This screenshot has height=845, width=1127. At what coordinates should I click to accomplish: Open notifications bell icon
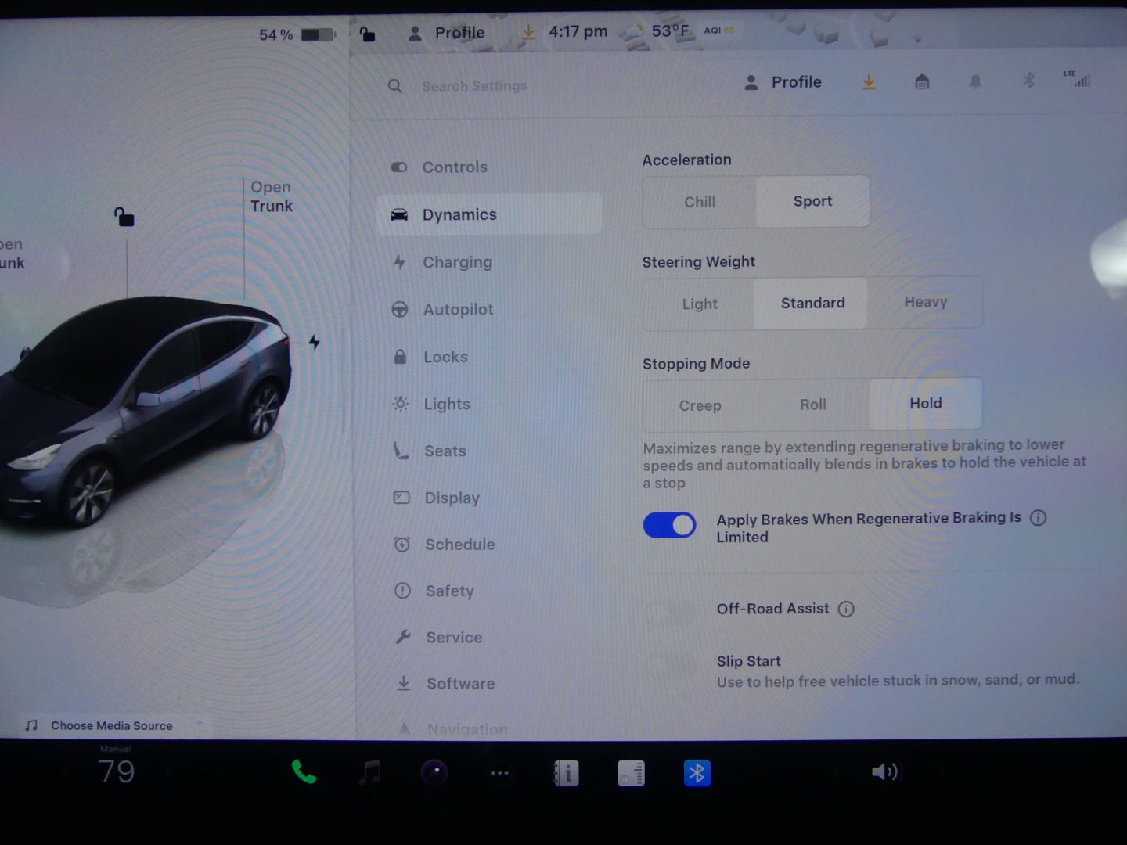(x=975, y=81)
